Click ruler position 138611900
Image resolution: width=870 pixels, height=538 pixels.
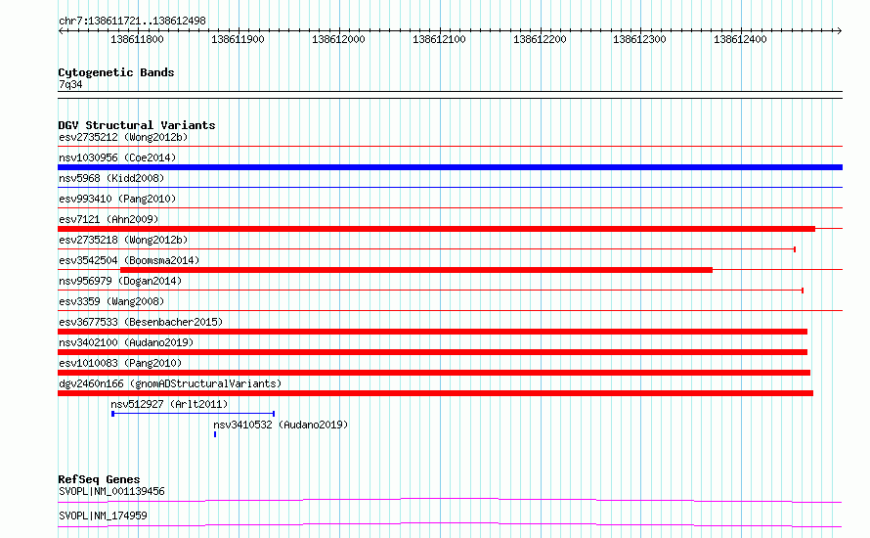pyautogui.click(x=238, y=39)
